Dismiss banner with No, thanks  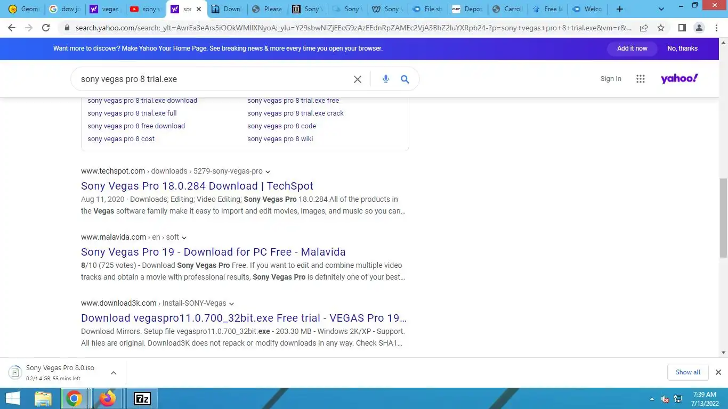pos(682,48)
